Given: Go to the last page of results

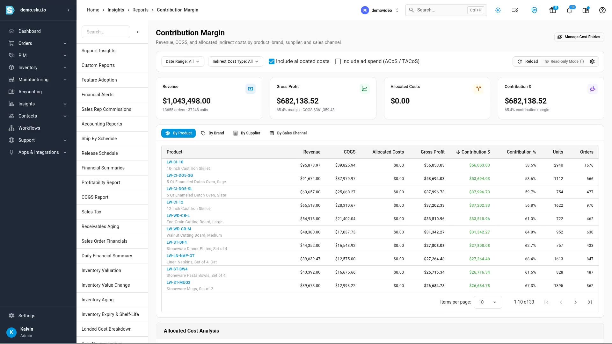Looking at the screenshot, I should (x=590, y=302).
